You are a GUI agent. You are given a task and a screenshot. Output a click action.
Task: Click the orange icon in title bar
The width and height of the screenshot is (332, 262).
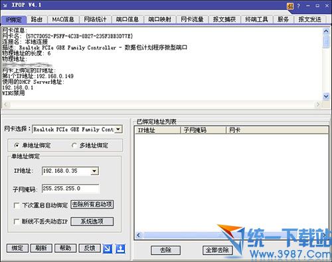290,6
